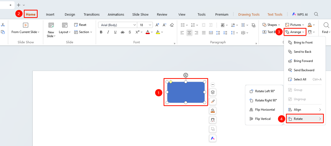Open the Animations tab
331x146 pixels.
pos(116,14)
